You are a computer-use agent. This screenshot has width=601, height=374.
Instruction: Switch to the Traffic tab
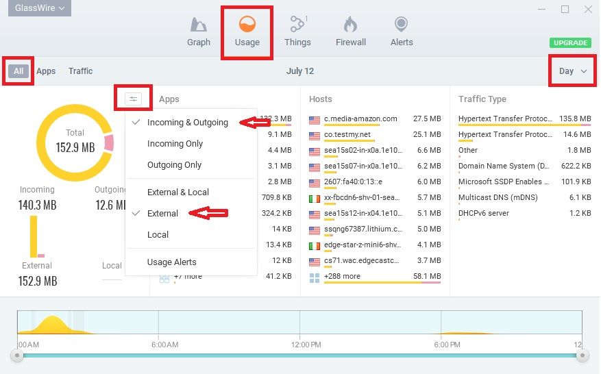[x=80, y=71]
